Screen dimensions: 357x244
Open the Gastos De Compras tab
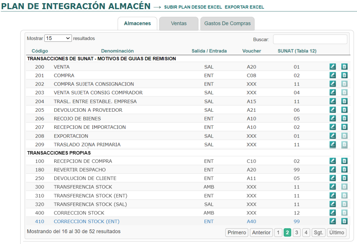[x=227, y=24]
